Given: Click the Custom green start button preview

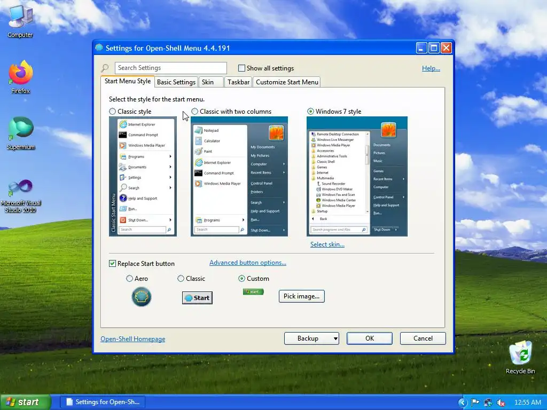Looking at the screenshot, I should tap(253, 291).
